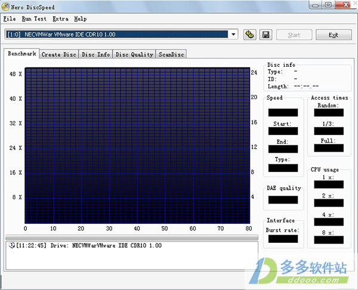Click the CPU usage 1 x field
This screenshot has width=358, height=290.
coord(329,184)
